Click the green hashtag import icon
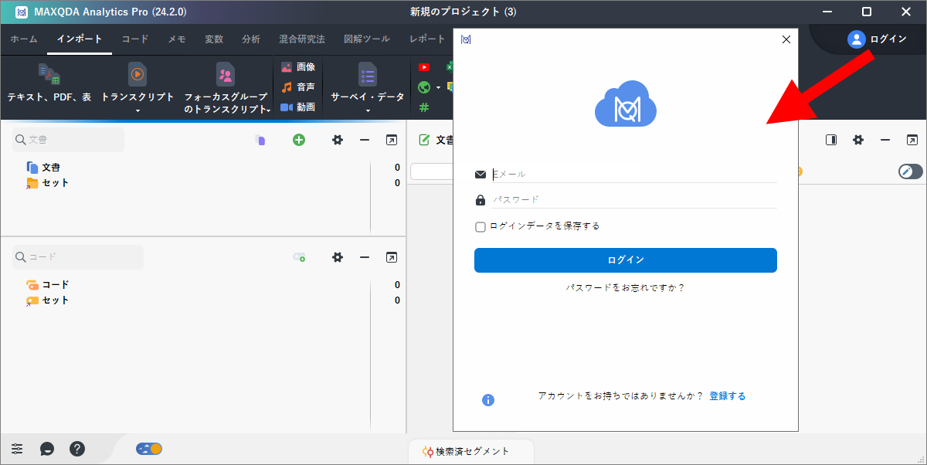927x465 pixels. point(424,107)
